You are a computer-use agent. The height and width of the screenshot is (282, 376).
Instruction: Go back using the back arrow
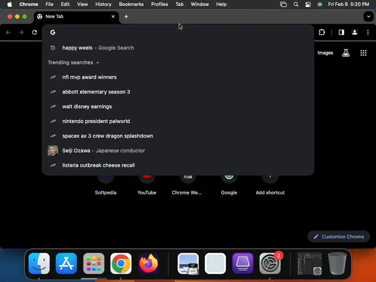click(x=8, y=32)
